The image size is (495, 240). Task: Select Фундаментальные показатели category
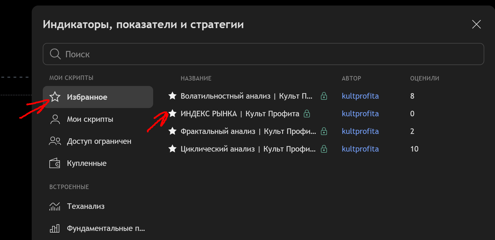pos(106,228)
